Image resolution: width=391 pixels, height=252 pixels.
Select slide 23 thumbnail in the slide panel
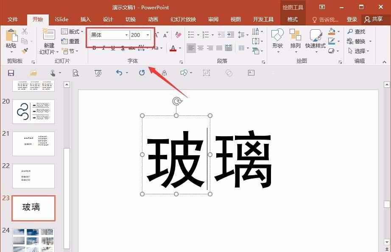[x=34, y=208]
